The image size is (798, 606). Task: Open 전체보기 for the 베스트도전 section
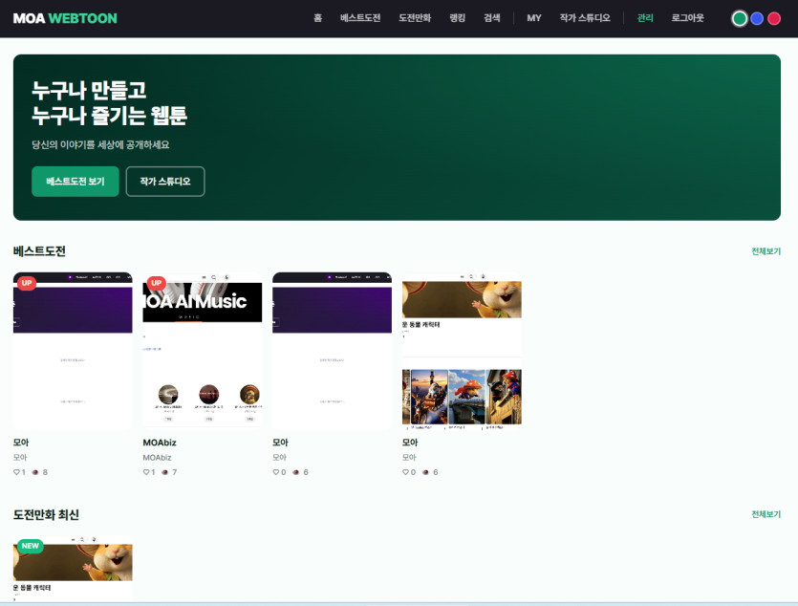coord(766,251)
